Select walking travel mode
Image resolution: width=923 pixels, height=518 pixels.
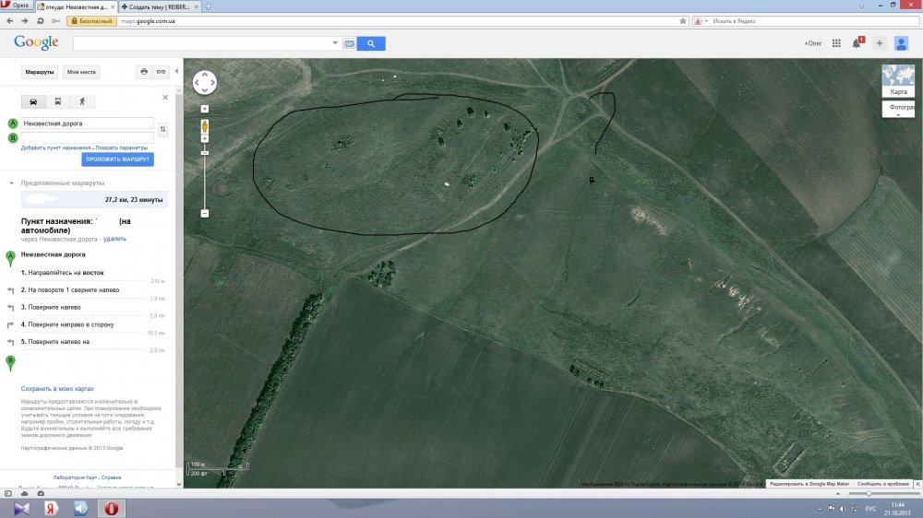(82, 101)
